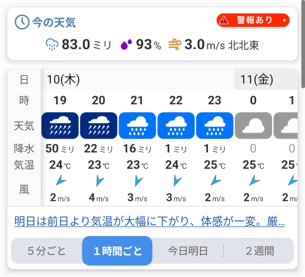Open the 警報あり warning button
The height and width of the screenshot is (277, 305).
tap(253, 20)
